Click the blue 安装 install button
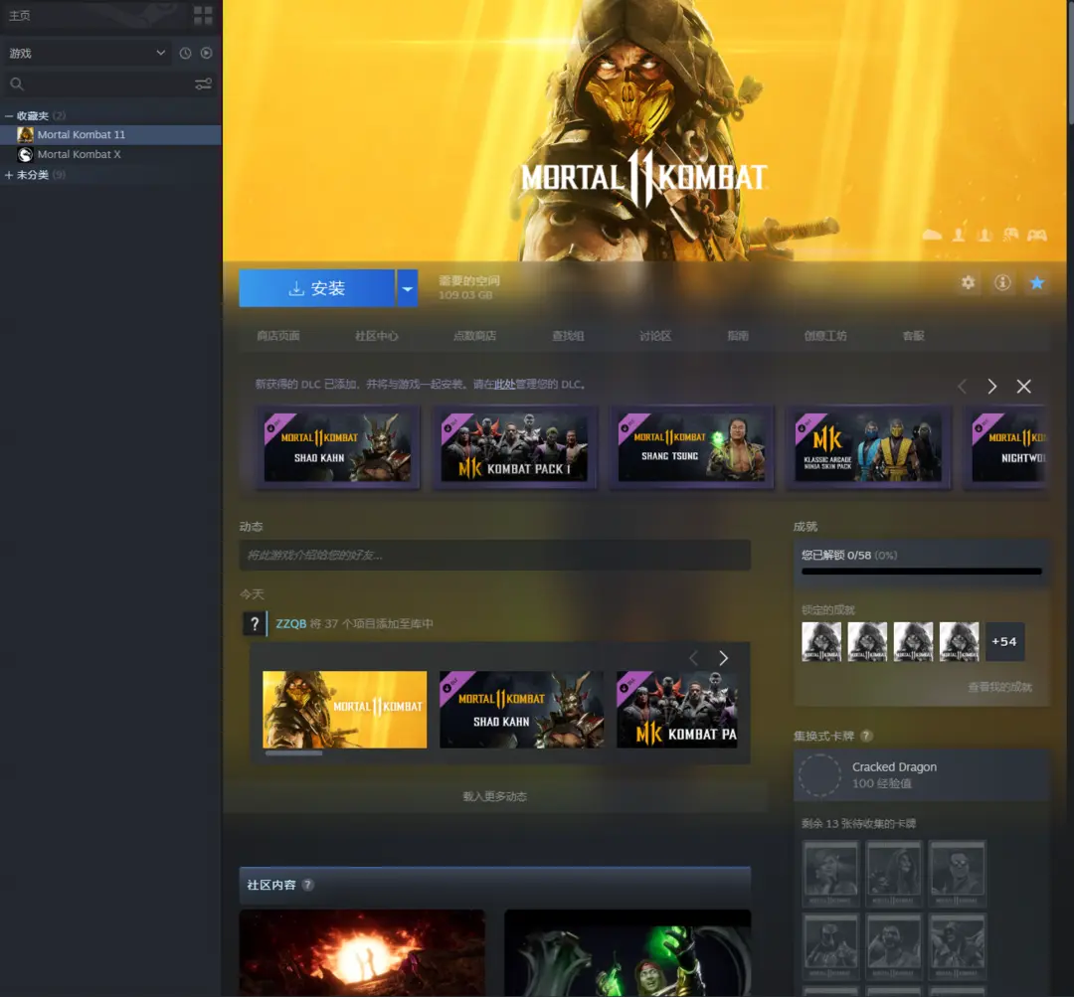Viewport: 1074px width, 997px height. click(x=316, y=288)
